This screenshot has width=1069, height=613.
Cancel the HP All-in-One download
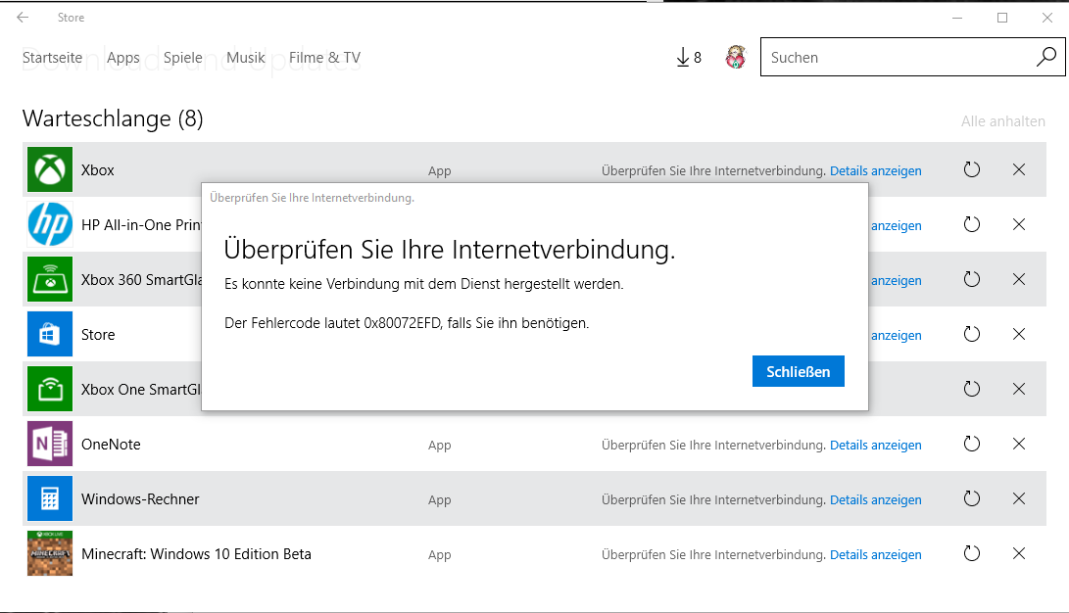[x=1019, y=224]
